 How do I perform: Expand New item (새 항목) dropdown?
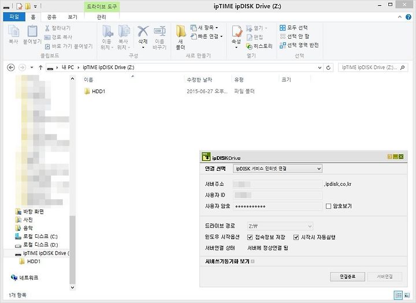tap(205, 28)
